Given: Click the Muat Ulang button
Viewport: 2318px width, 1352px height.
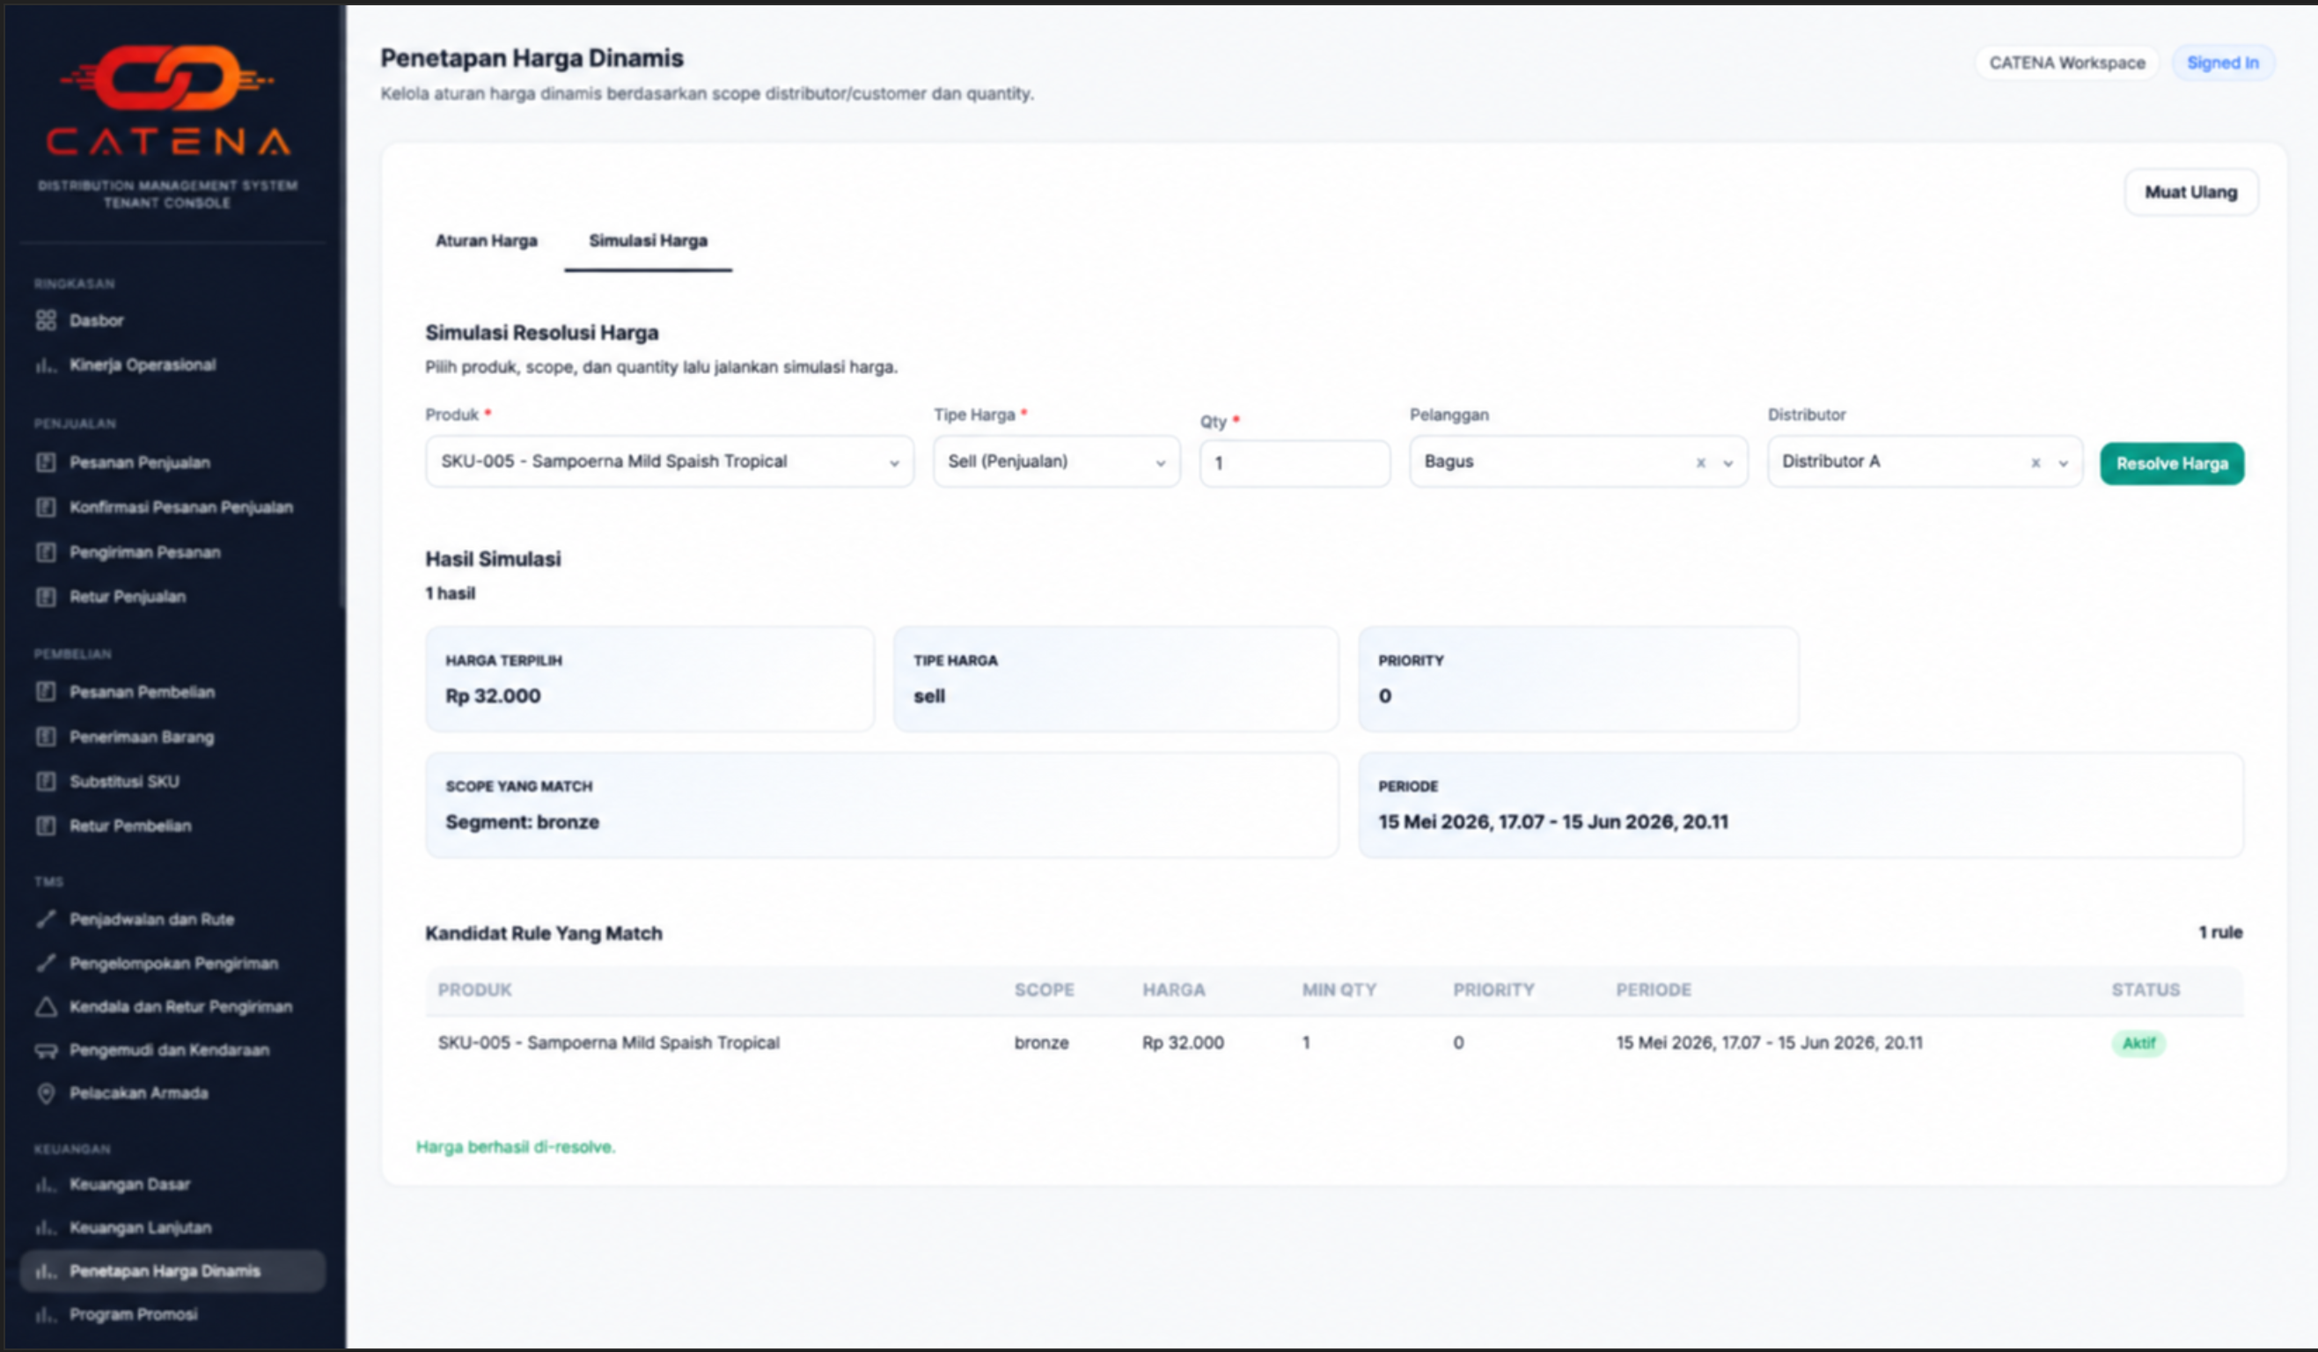Looking at the screenshot, I should [2191, 192].
